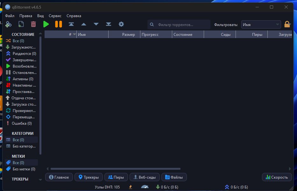Sort by the # column header

click(x=60, y=34)
